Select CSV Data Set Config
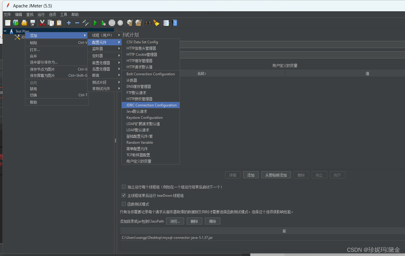 (151, 42)
